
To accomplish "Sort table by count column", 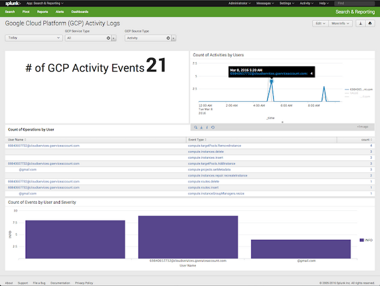I will tap(366, 140).
